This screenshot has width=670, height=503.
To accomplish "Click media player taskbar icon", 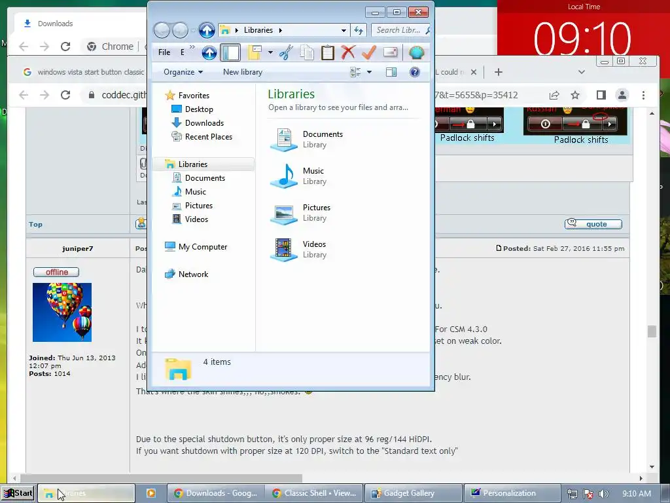I will pyautogui.click(x=151, y=493).
